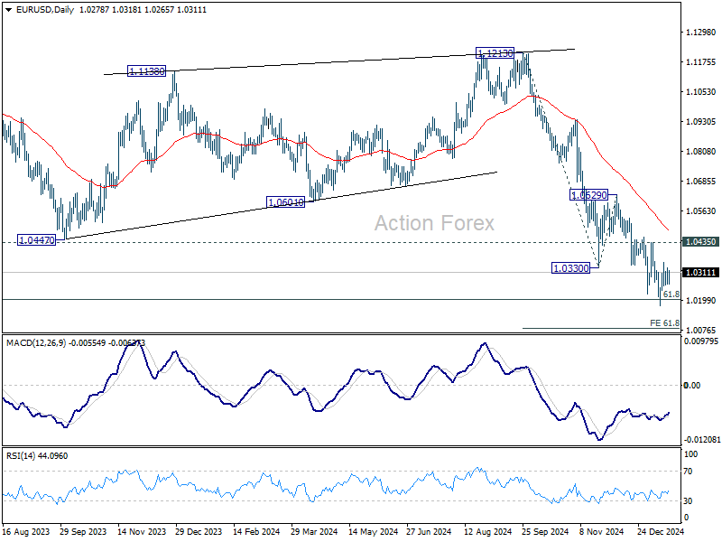Click the current price tag 1.03111

(x=700, y=273)
